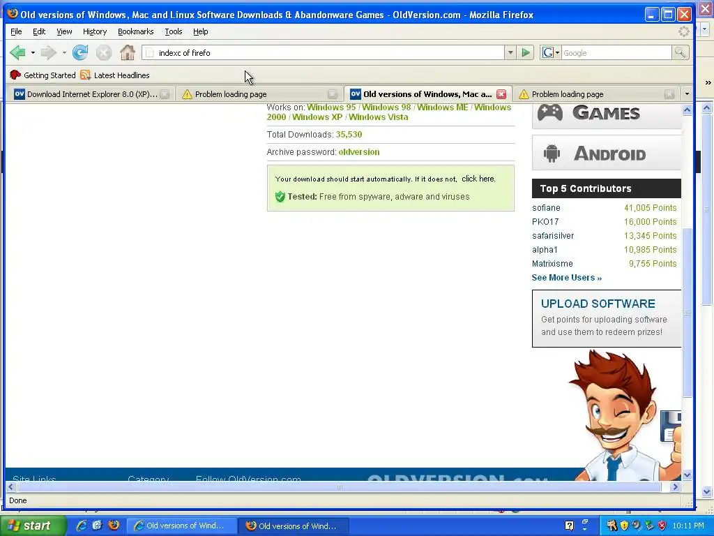The width and height of the screenshot is (714, 536).
Task: Open the File menu
Action: coord(16,31)
